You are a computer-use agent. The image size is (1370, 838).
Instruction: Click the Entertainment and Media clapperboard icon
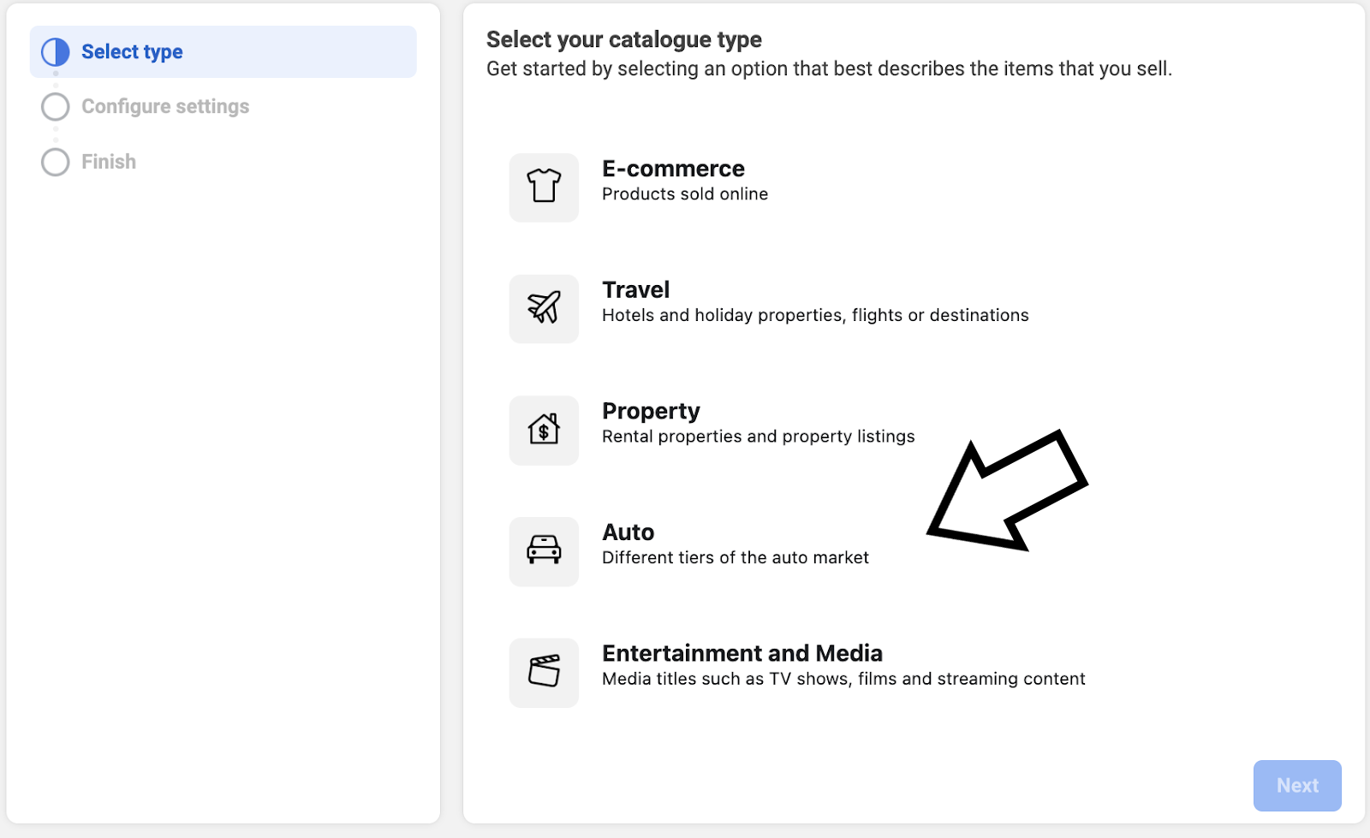pos(544,673)
